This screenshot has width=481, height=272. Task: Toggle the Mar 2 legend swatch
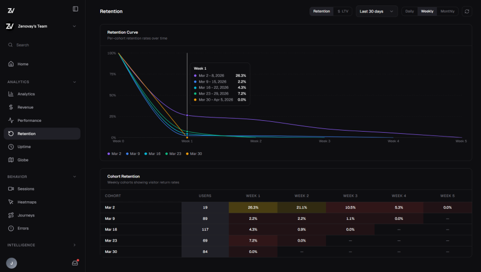[x=109, y=154]
